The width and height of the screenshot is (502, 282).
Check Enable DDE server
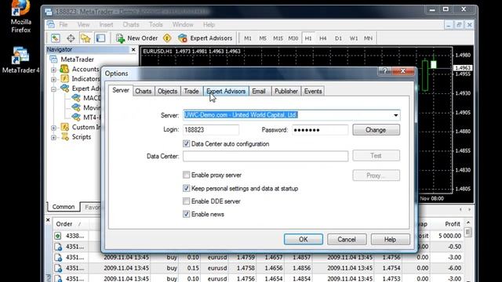coord(186,201)
